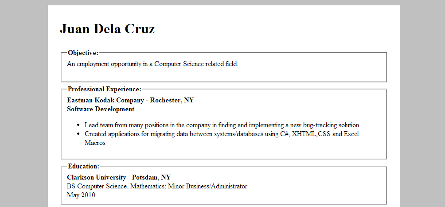Image resolution: width=445 pixels, height=207 pixels.
Task: Click the Software Development subheading
Action: [x=101, y=109]
